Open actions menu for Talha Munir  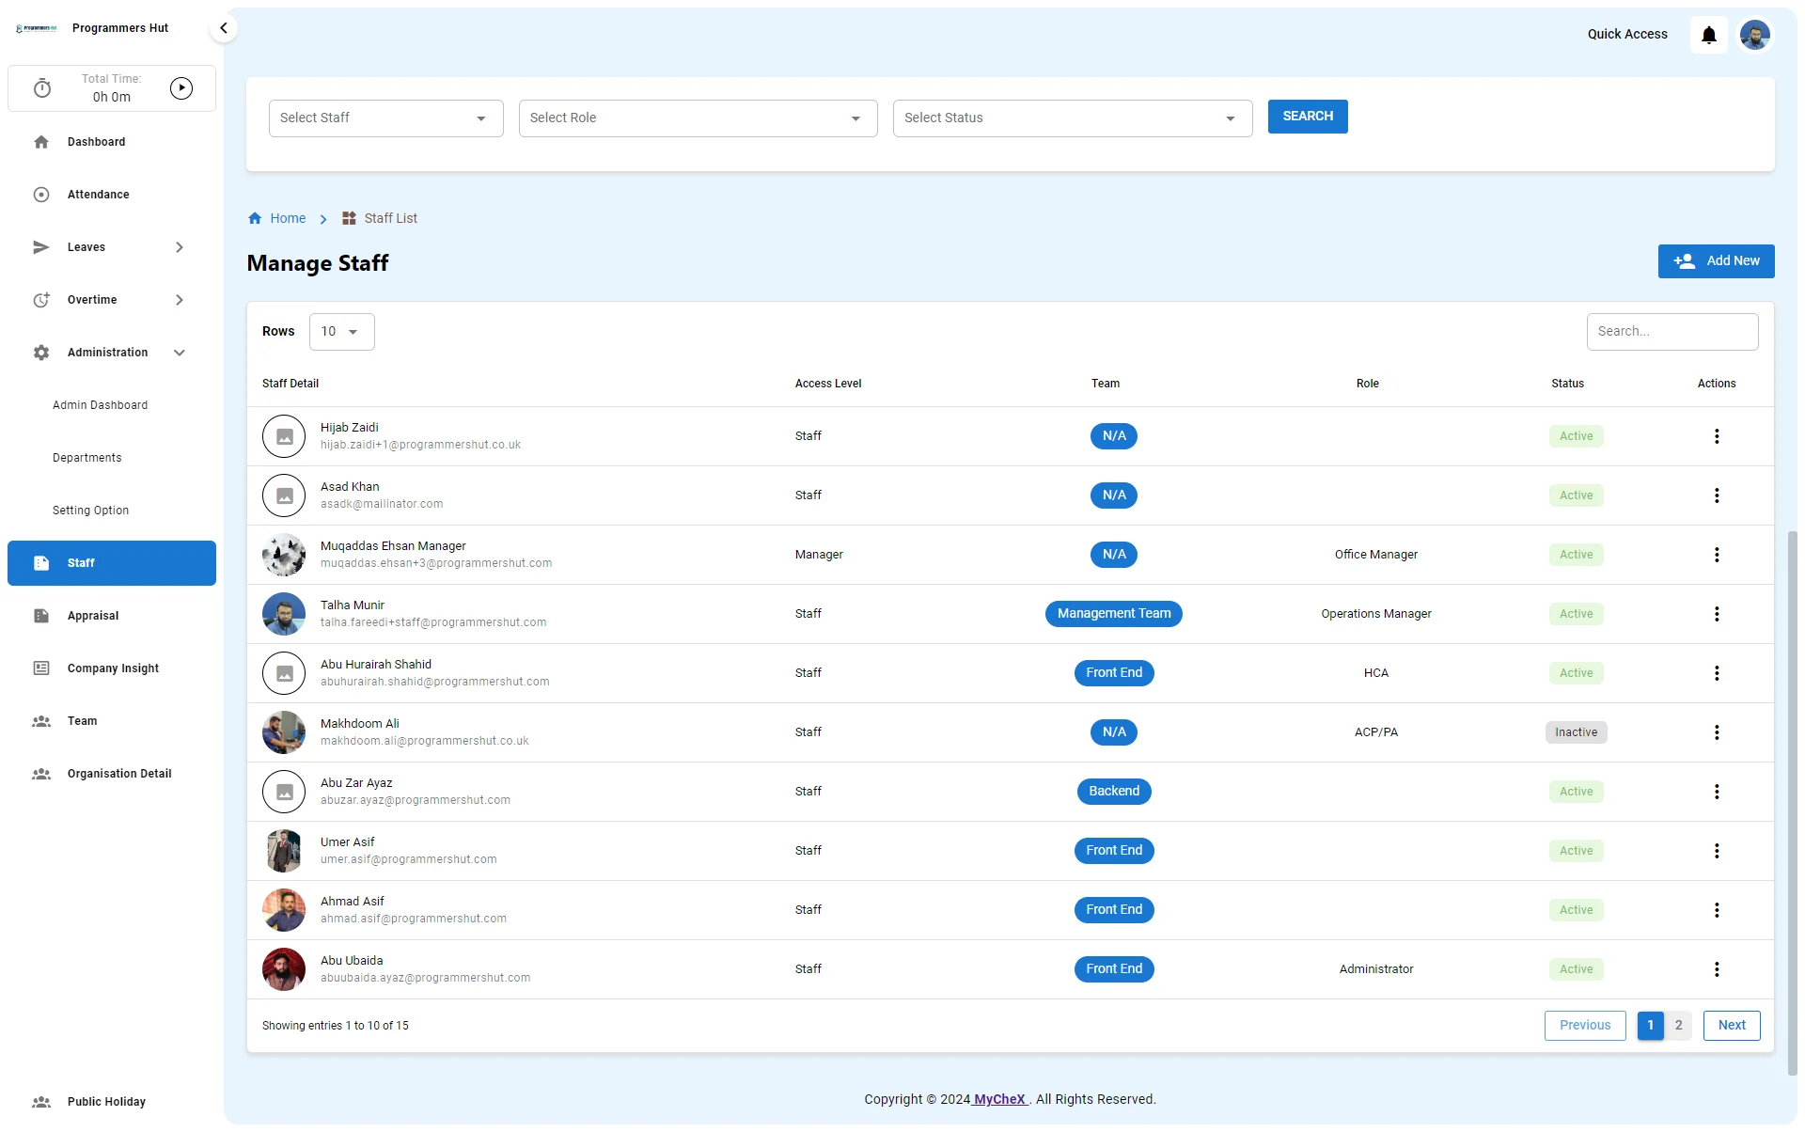coord(1716,614)
